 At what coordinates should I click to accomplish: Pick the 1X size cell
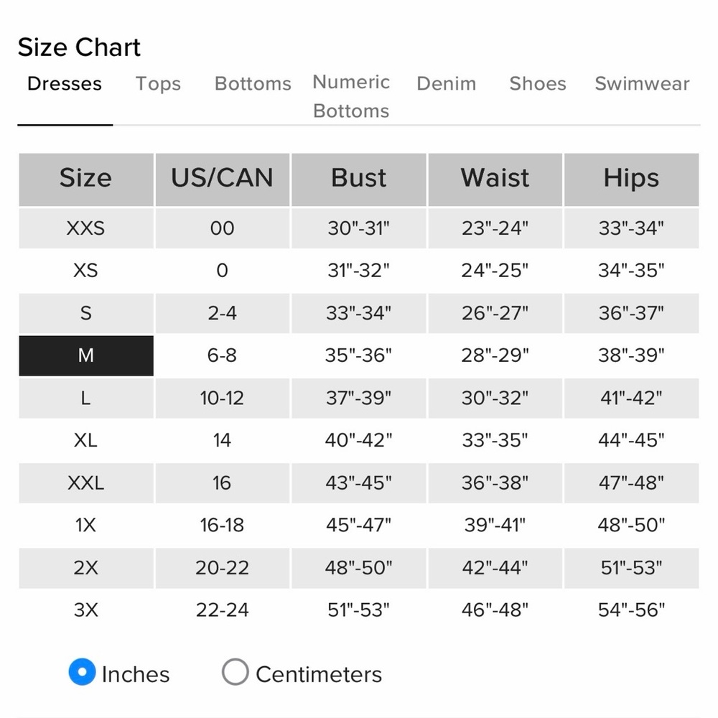point(85,525)
